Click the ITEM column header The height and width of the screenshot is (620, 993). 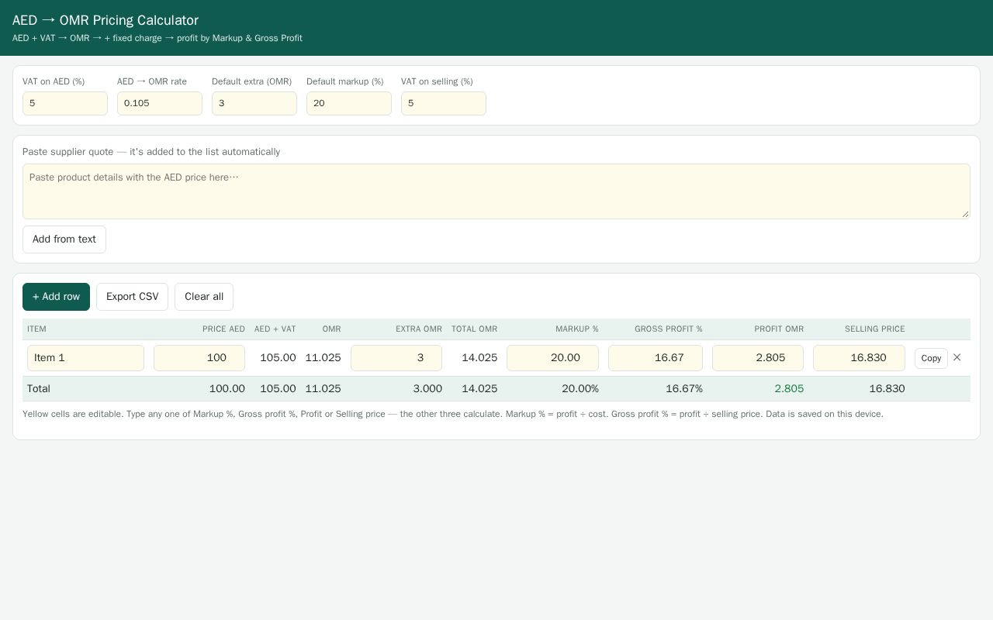(x=36, y=329)
